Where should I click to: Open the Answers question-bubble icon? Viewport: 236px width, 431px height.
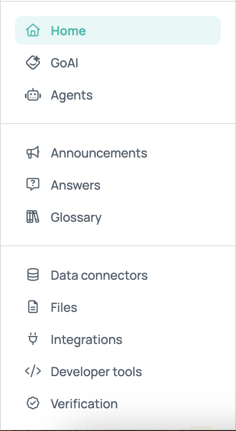coord(33,184)
